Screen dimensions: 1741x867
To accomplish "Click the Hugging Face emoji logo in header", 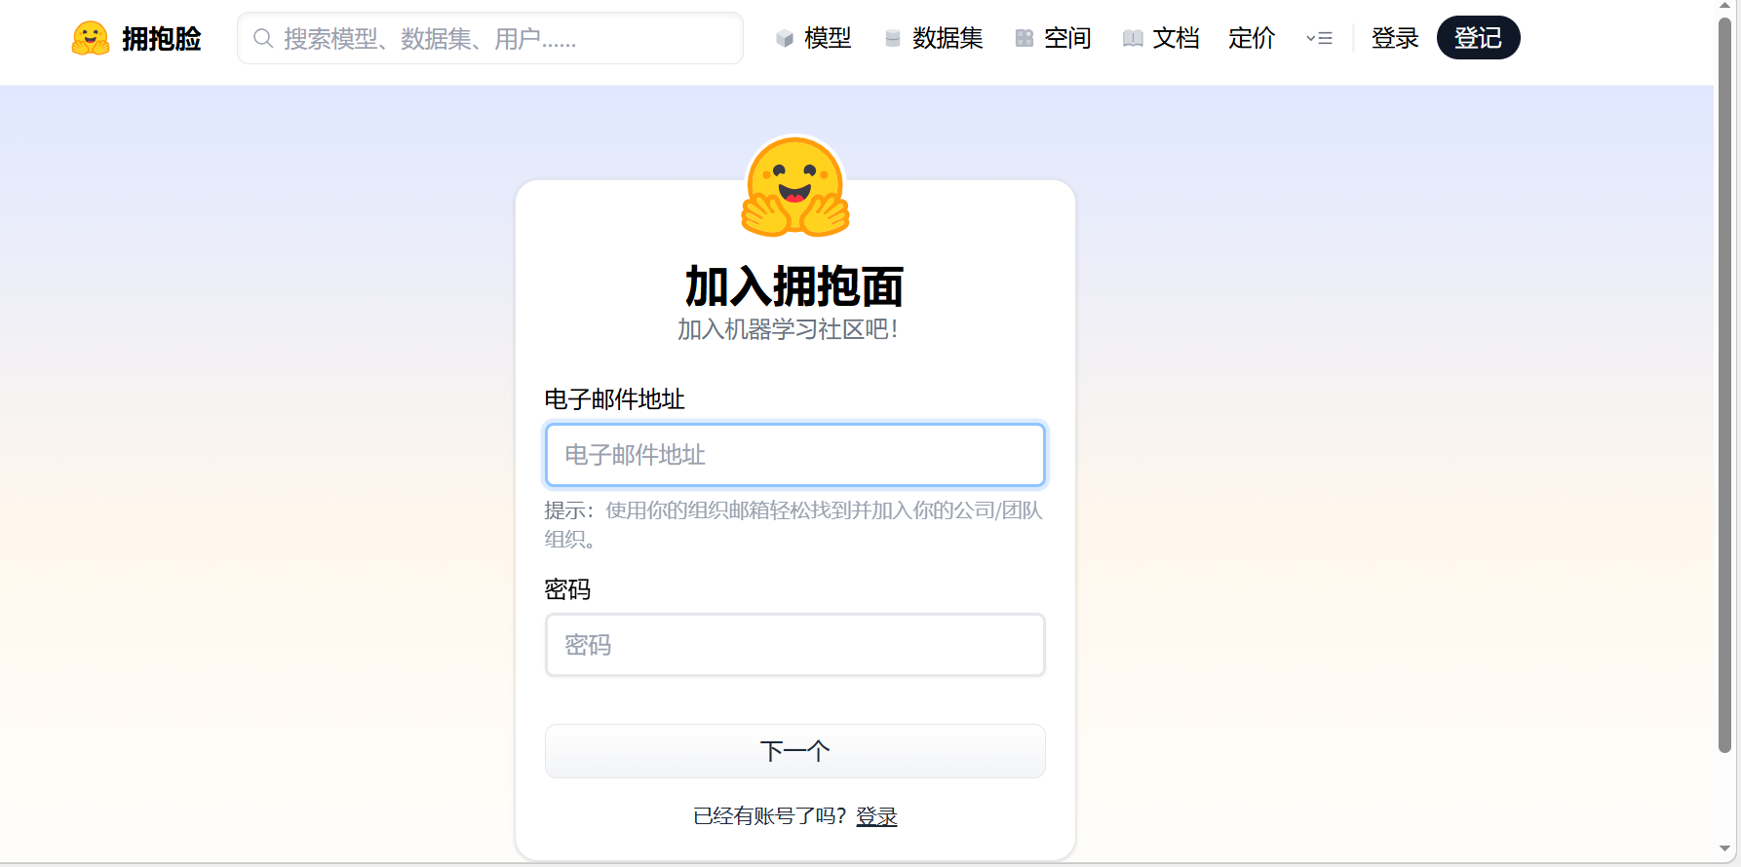I will click(91, 38).
